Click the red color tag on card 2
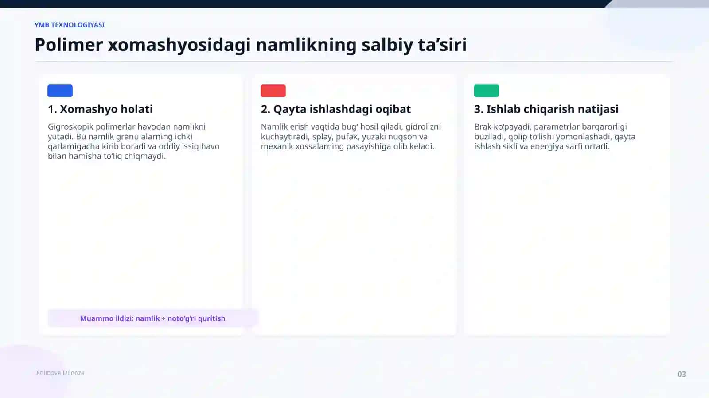This screenshot has width=709, height=398. [x=273, y=91]
